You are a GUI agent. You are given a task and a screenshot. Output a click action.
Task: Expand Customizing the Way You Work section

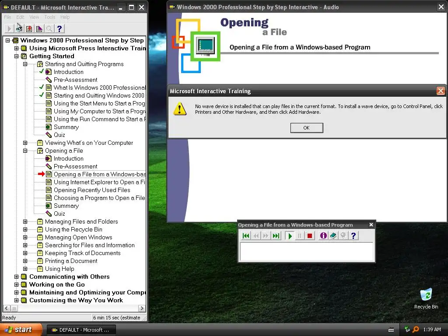(17, 300)
